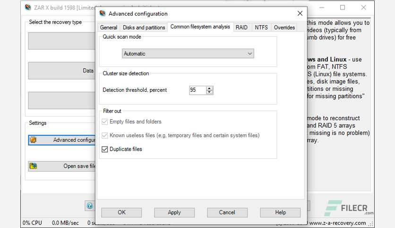Click the Data recovery button in the main window
Image resolution: width=395 pixels, height=228 pixels.
62,71
